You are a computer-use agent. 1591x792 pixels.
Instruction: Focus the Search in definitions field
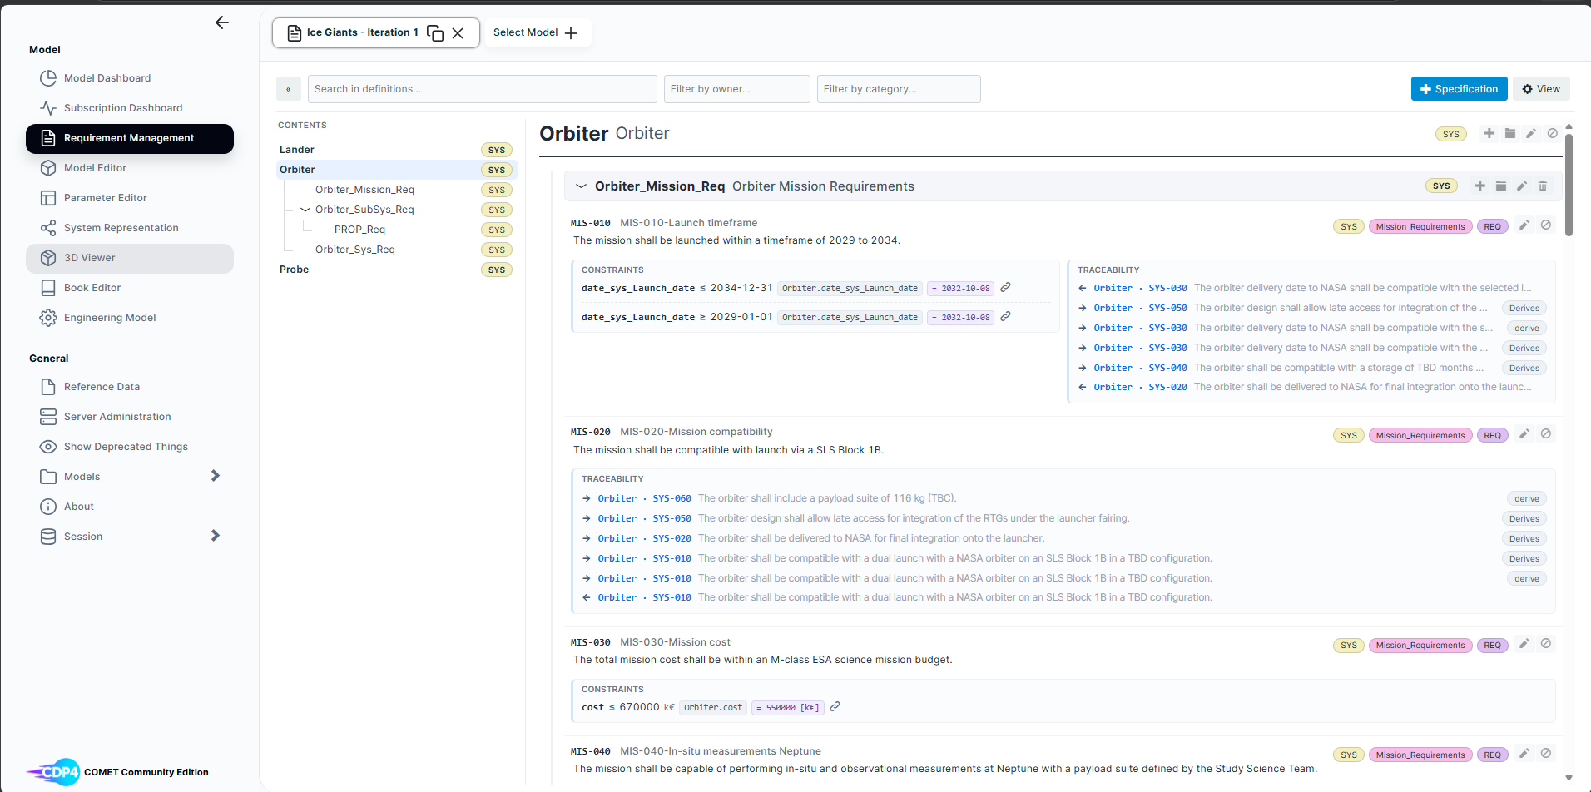(483, 89)
